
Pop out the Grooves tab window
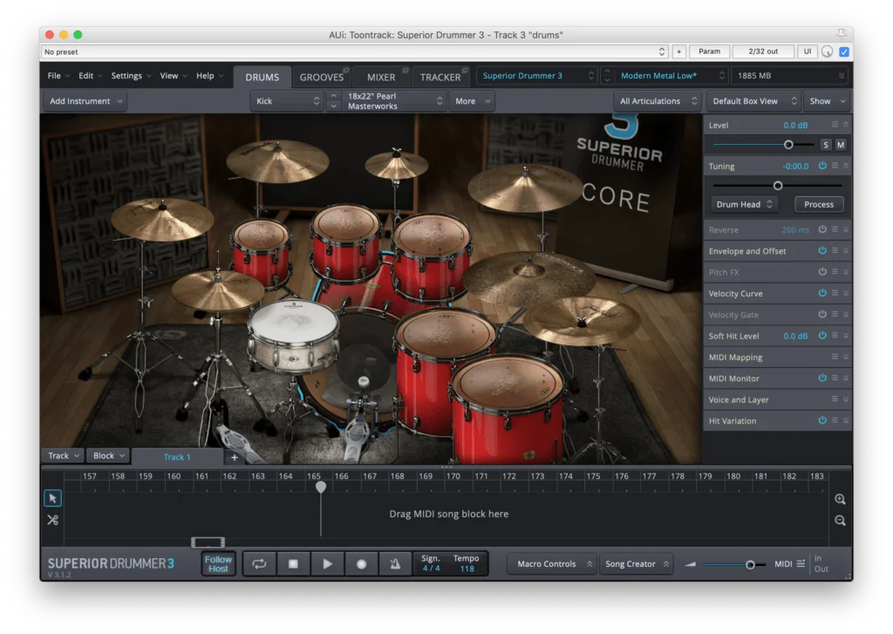coord(345,71)
